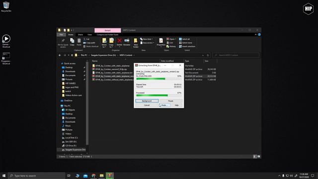
Task: Select the Programs Shortcut desktop icon
Action: pyautogui.click(x=6, y=59)
